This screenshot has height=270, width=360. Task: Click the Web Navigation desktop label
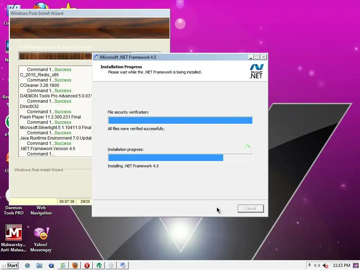[41, 210]
